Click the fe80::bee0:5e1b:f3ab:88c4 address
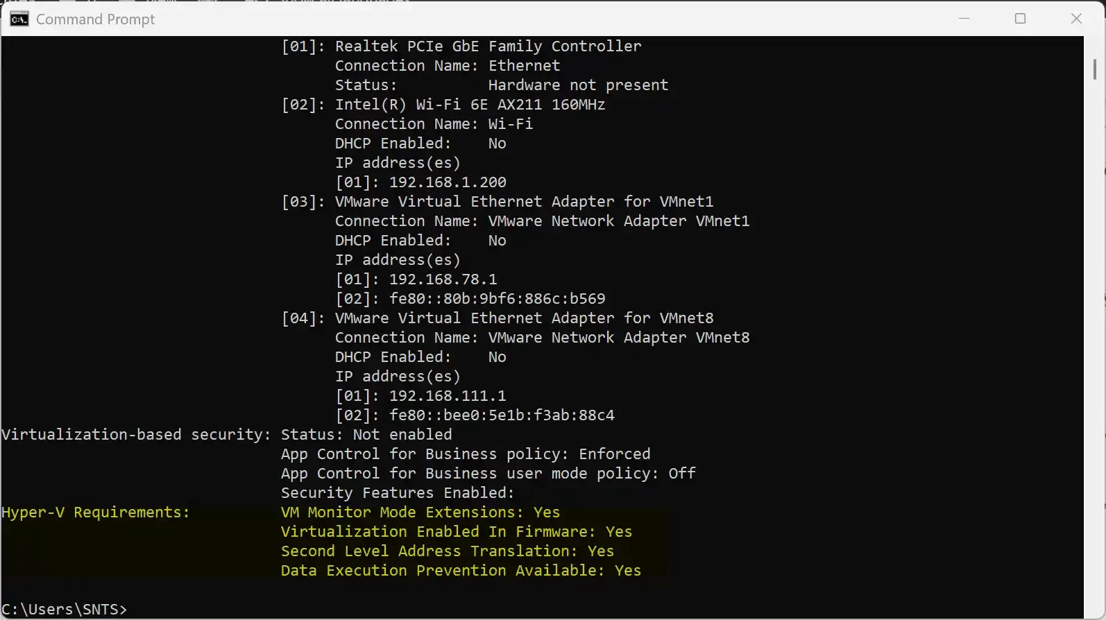 [502, 415]
